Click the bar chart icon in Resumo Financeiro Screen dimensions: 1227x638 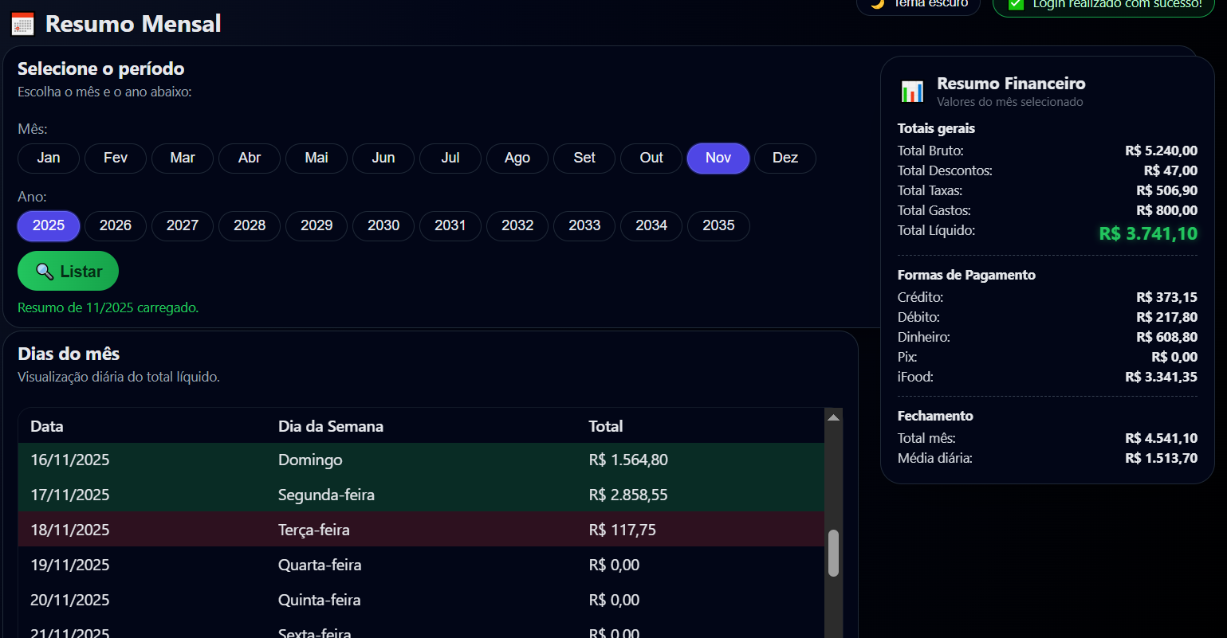click(912, 92)
